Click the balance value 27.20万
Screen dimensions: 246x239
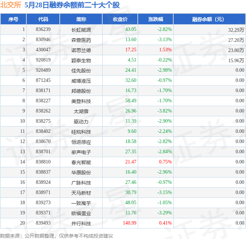point(236,40)
